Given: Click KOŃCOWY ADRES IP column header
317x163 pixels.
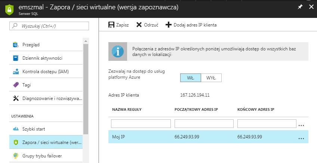Looking at the screenshot, I should point(256,110).
